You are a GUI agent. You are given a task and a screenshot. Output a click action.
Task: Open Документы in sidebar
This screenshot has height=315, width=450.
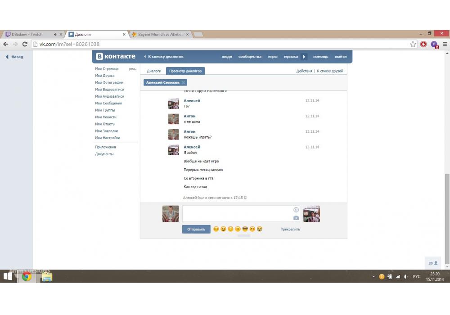click(104, 154)
